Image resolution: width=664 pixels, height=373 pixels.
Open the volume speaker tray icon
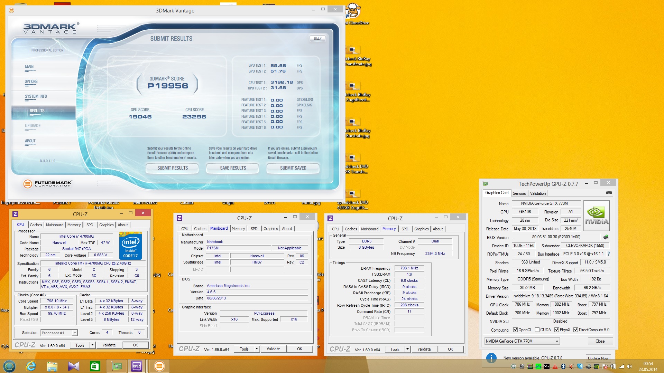[629, 366]
